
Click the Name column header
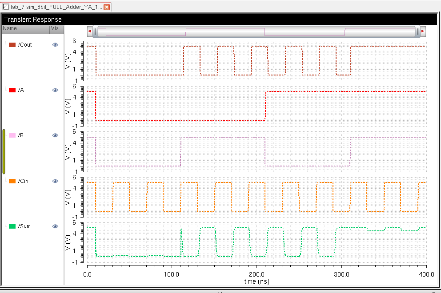pyautogui.click(x=26, y=28)
